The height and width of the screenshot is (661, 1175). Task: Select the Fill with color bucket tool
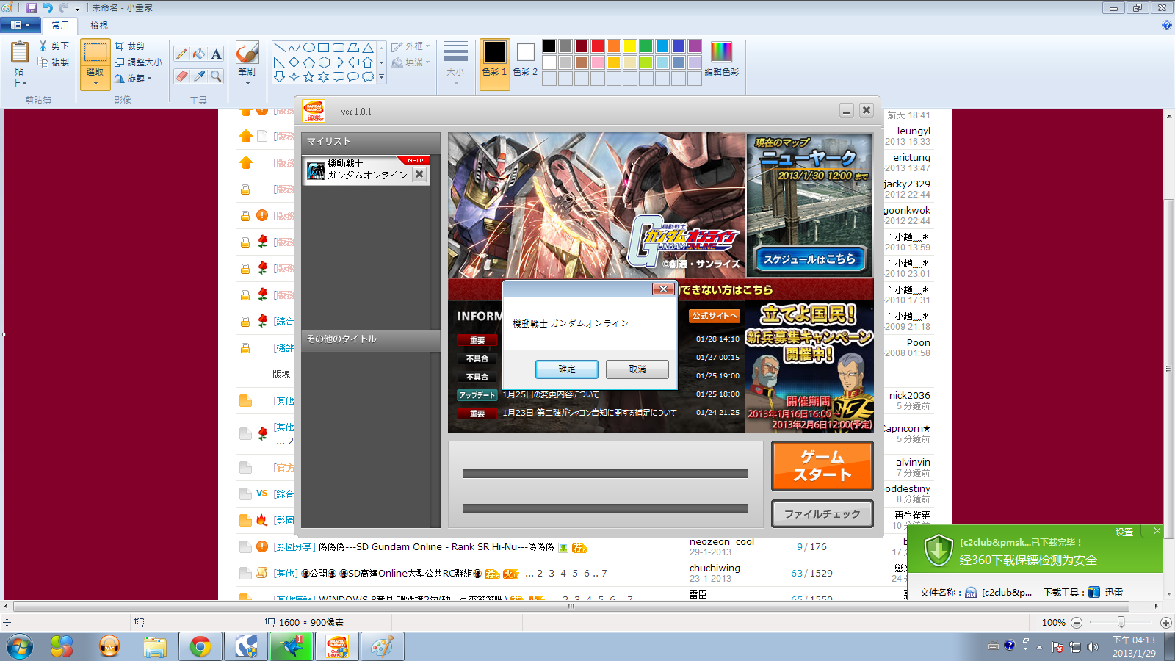(x=199, y=54)
